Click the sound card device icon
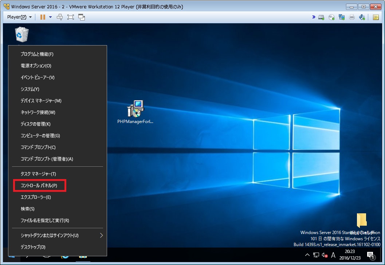385x265 pixels. click(x=362, y=17)
